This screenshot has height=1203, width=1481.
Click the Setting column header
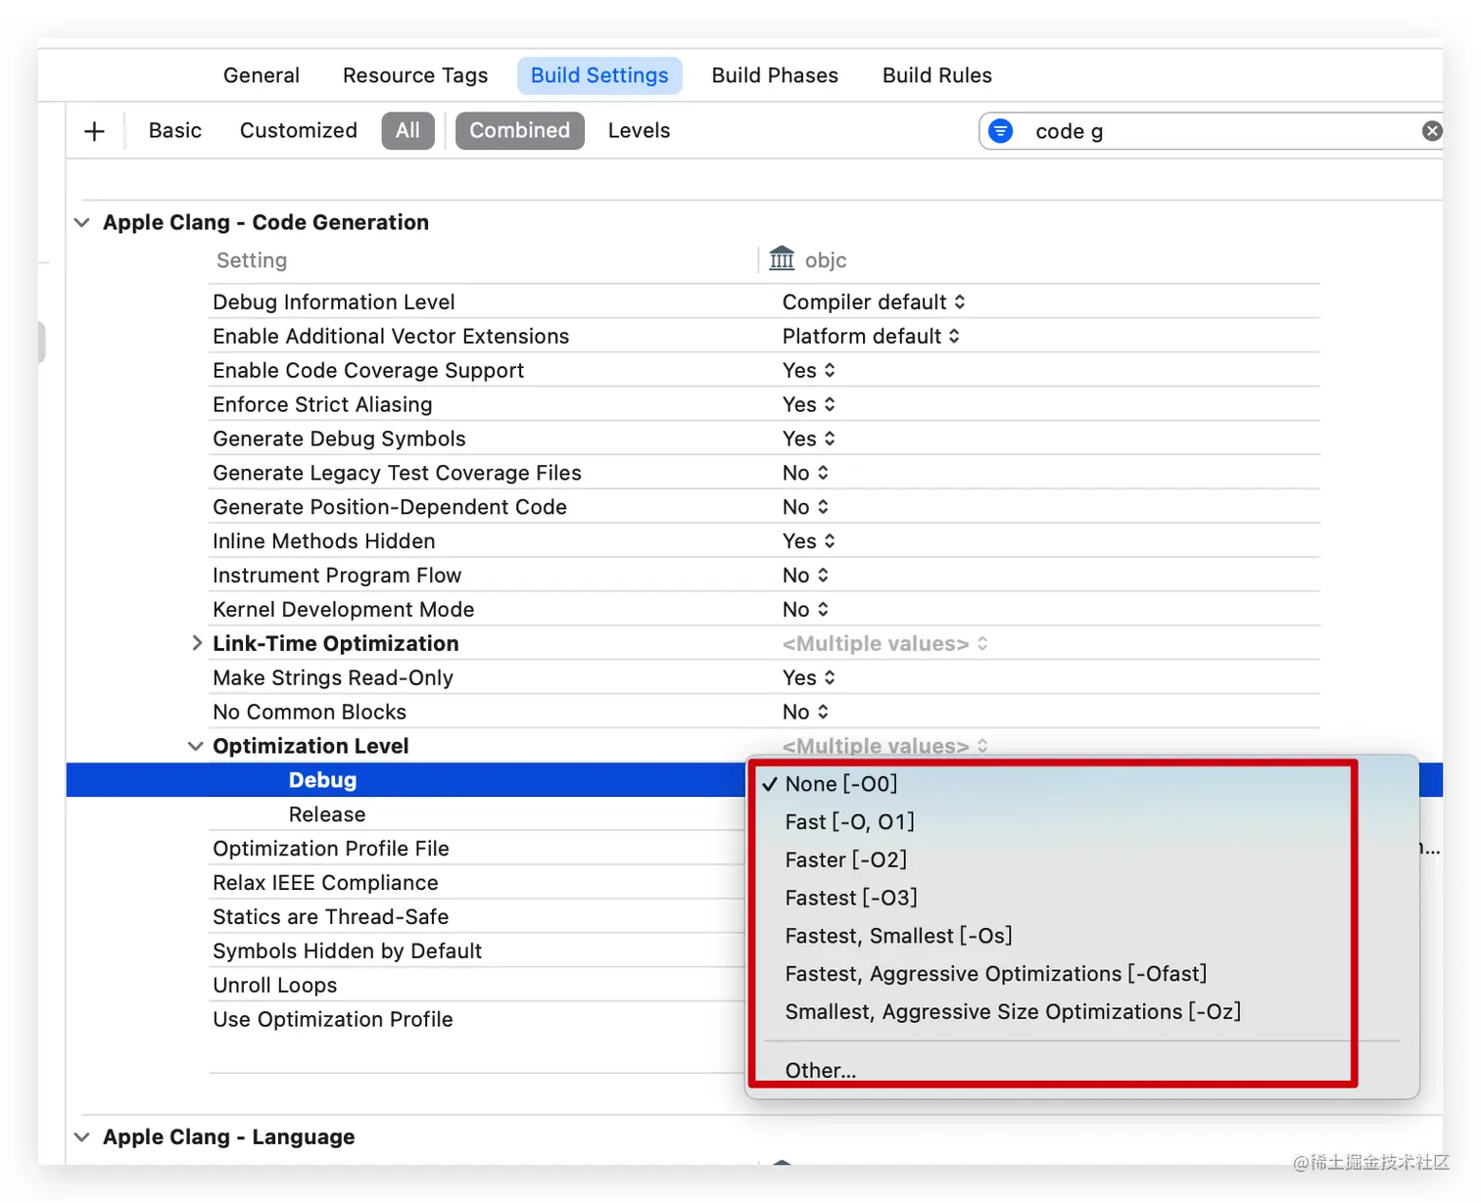[252, 260]
